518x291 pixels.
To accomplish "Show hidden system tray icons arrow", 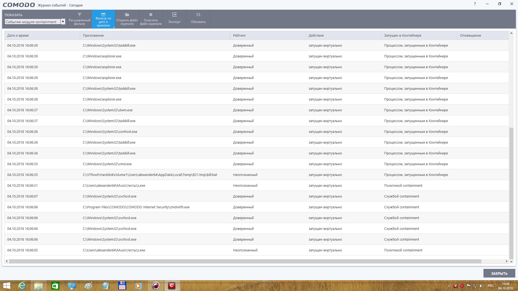I will coord(449,286).
